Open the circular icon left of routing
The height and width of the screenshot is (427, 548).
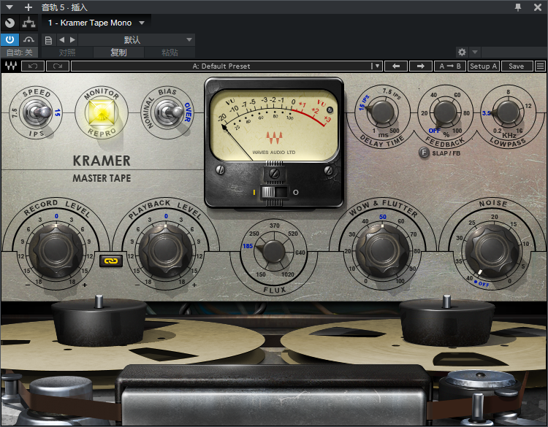point(9,23)
